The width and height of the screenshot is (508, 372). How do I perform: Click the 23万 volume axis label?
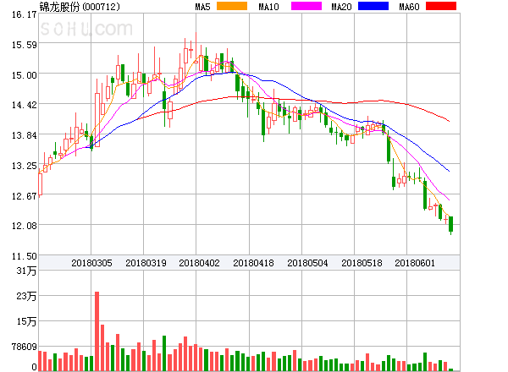26,296
